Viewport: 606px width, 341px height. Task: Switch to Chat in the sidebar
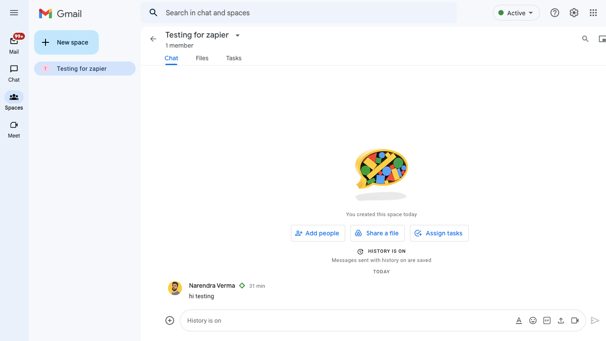[x=14, y=73]
